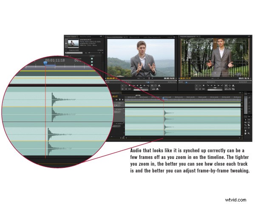Click Extract button in Program monitor

(x=229, y=89)
